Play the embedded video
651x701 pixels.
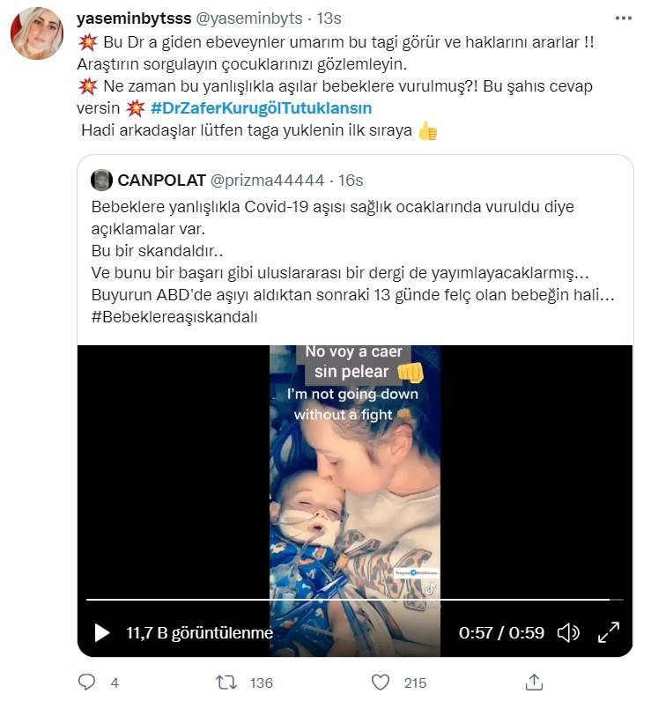[x=102, y=632]
